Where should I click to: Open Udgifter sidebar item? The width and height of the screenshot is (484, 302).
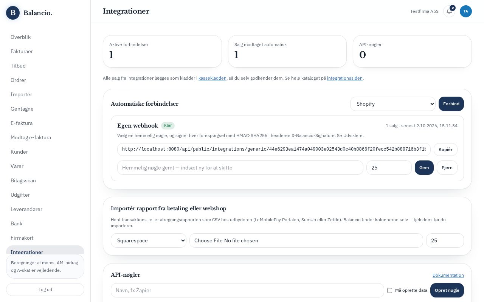45,195
